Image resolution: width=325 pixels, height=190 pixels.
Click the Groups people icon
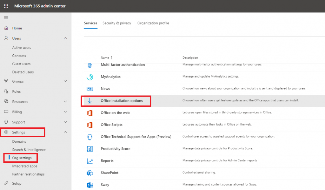tap(6, 81)
